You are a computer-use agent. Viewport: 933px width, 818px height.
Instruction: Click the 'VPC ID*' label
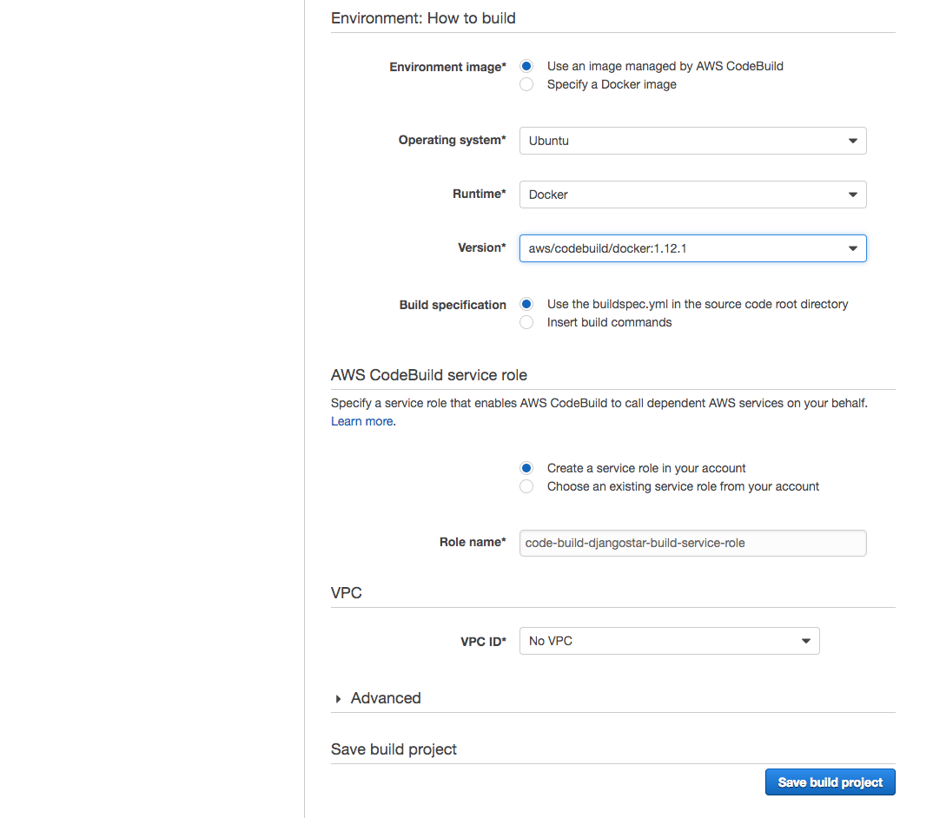coord(483,642)
